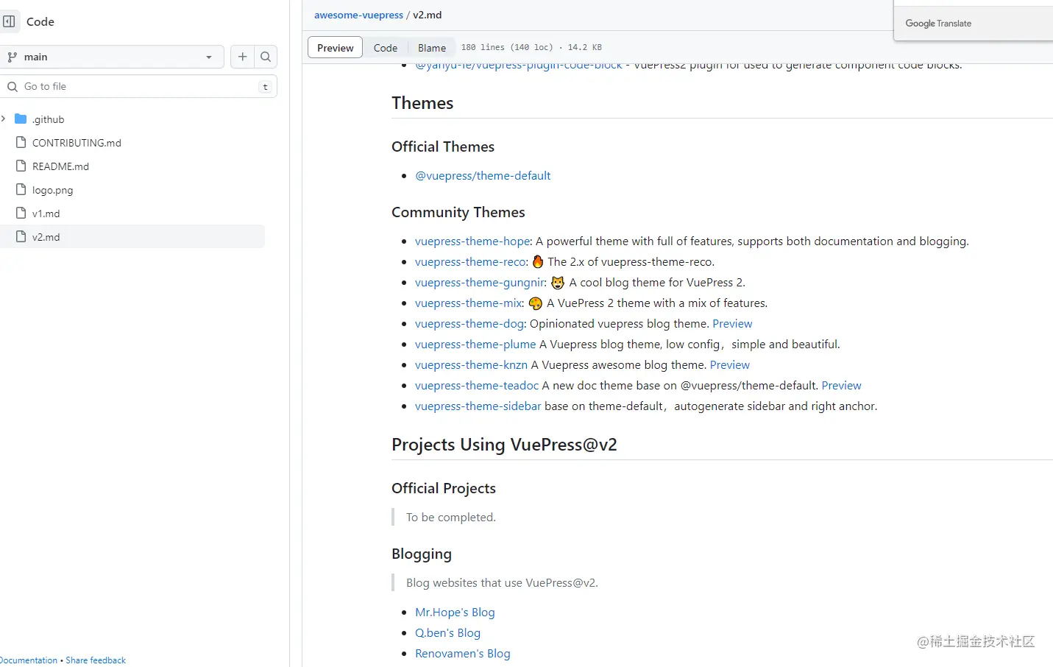
Task: Collapse the file tree side panel icon
Action: [x=9, y=21]
